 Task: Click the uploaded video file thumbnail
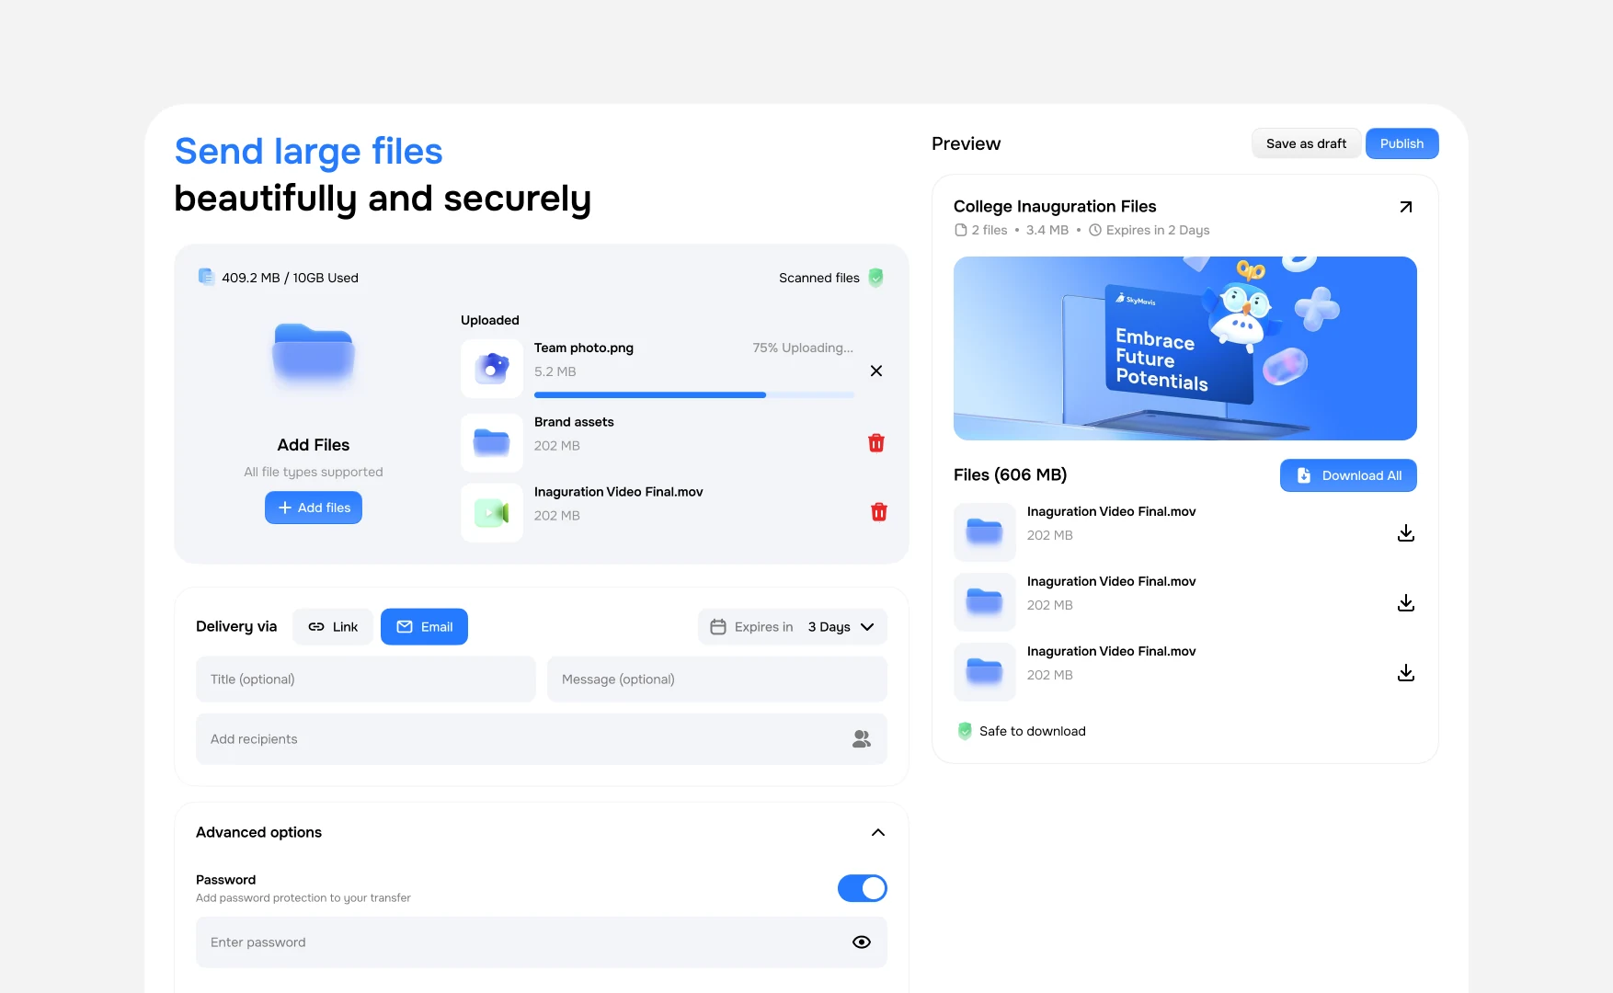pyautogui.click(x=492, y=513)
